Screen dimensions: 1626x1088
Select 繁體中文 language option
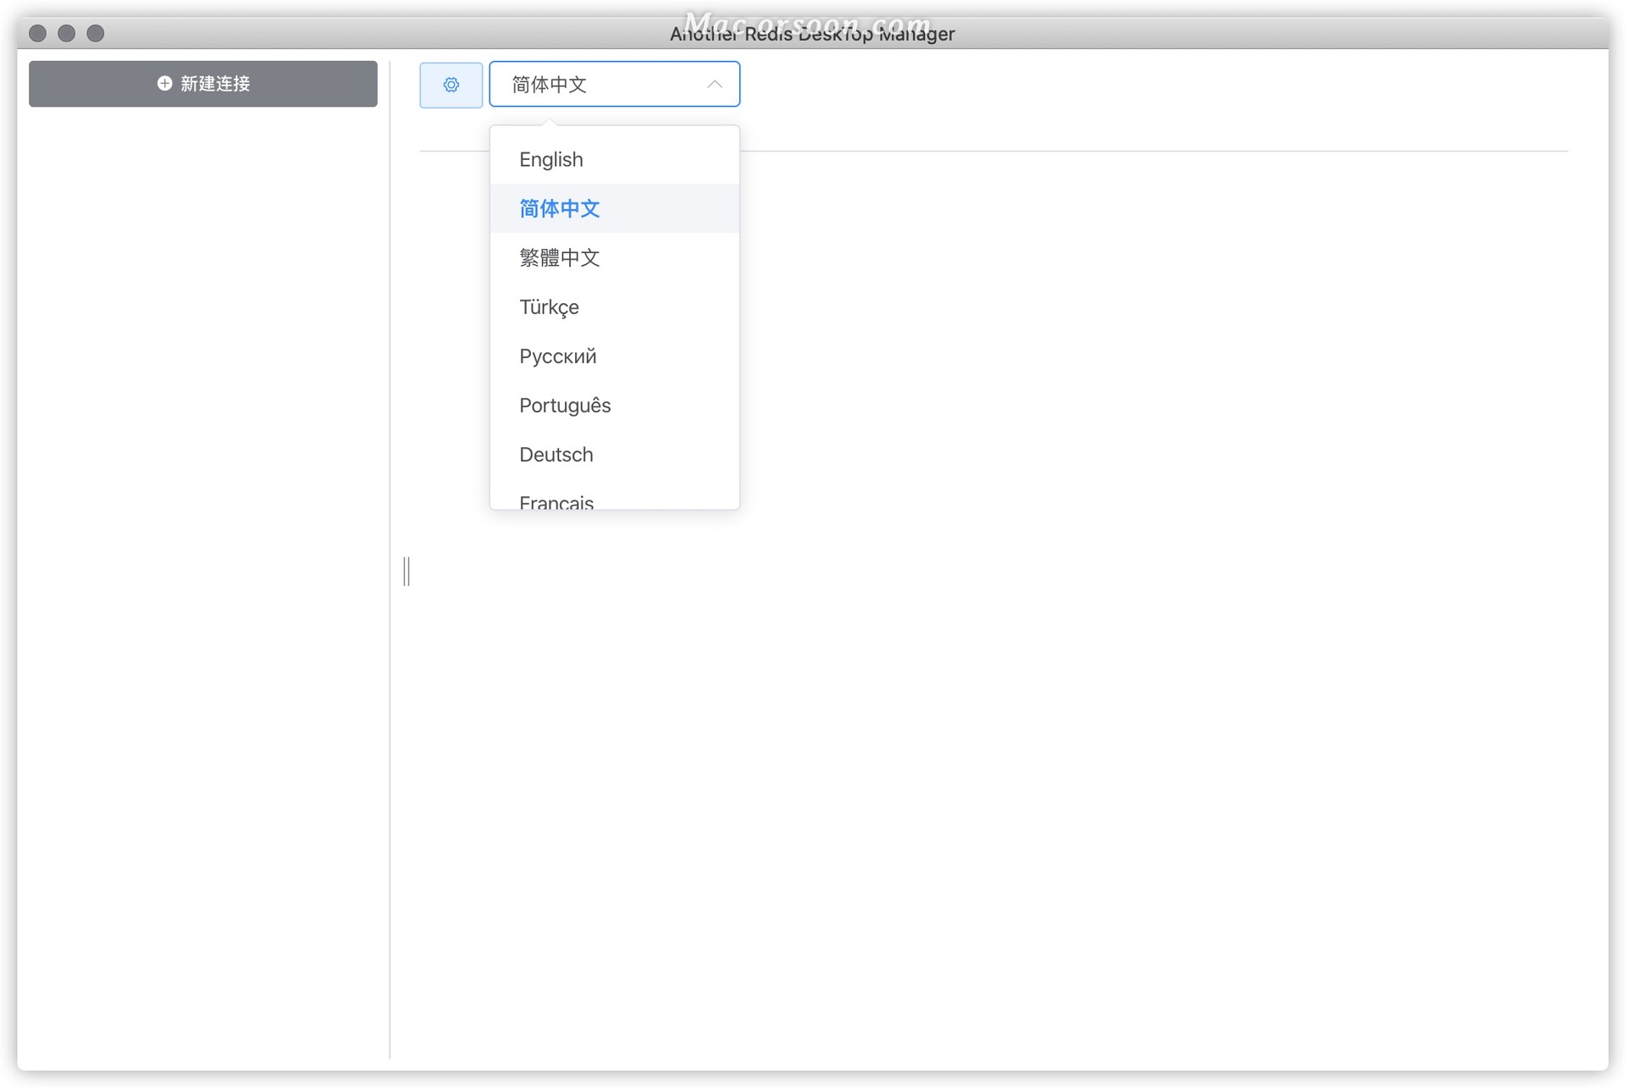point(560,257)
